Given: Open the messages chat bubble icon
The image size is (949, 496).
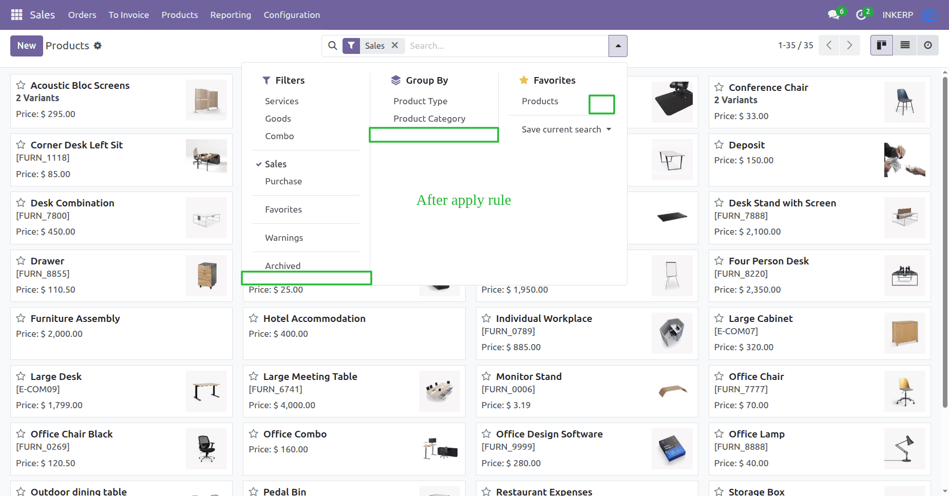Looking at the screenshot, I should click(x=834, y=15).
